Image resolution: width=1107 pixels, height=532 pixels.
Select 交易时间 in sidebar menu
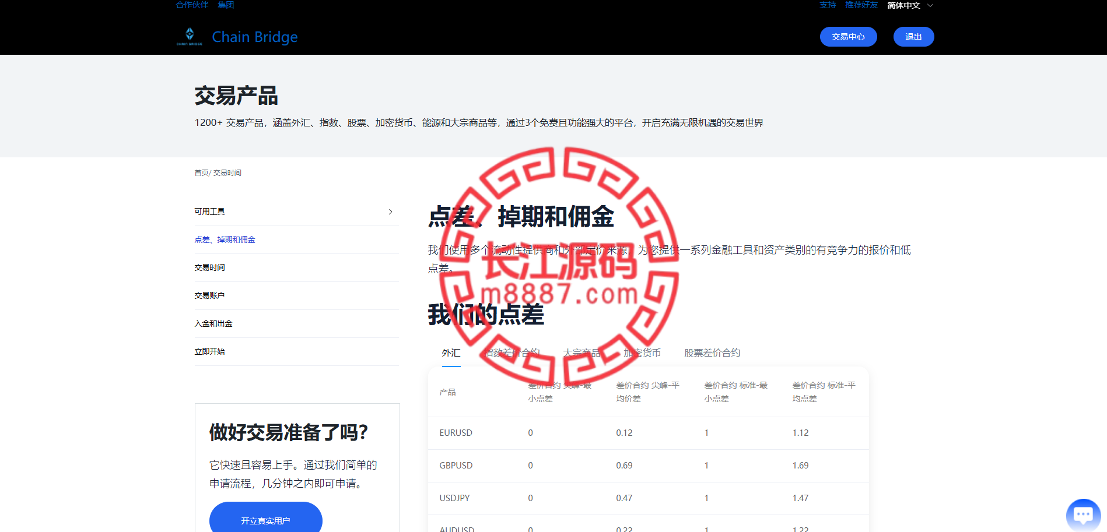click(x=209, y=267)
